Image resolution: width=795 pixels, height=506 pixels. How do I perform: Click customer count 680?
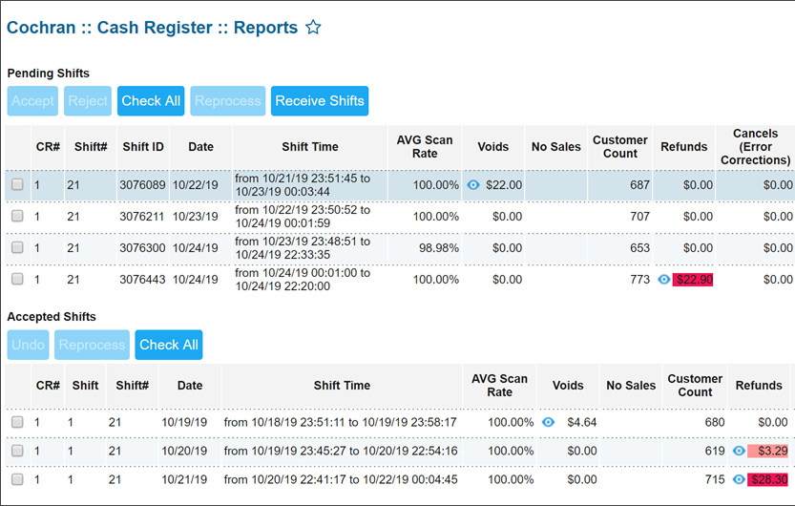(x=715, y=422)
